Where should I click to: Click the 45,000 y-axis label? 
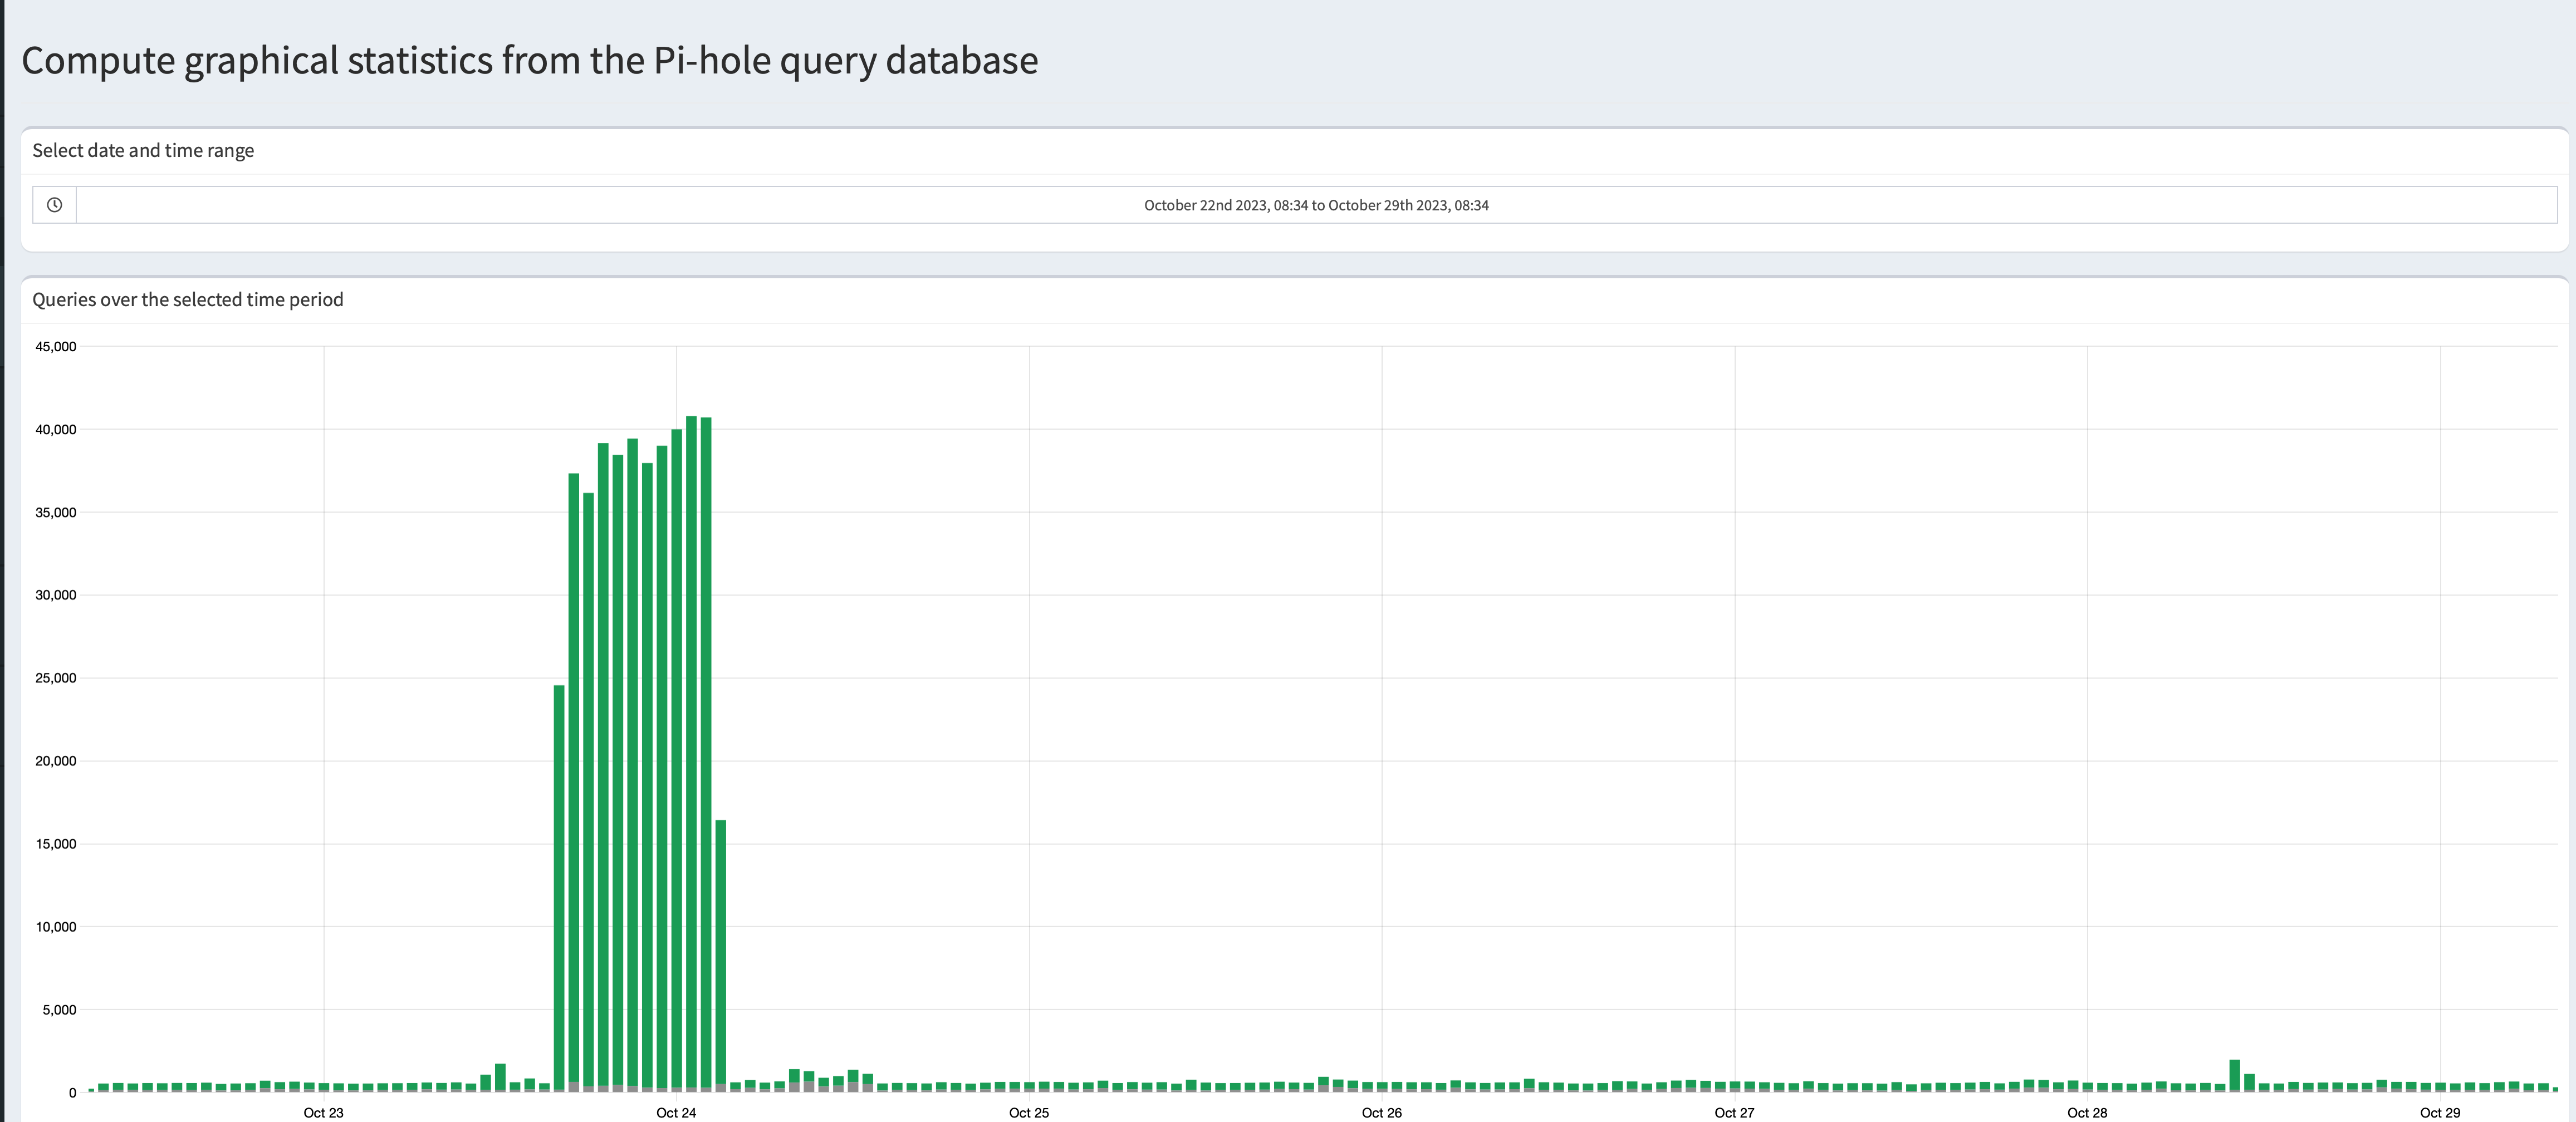pos(56,347)
